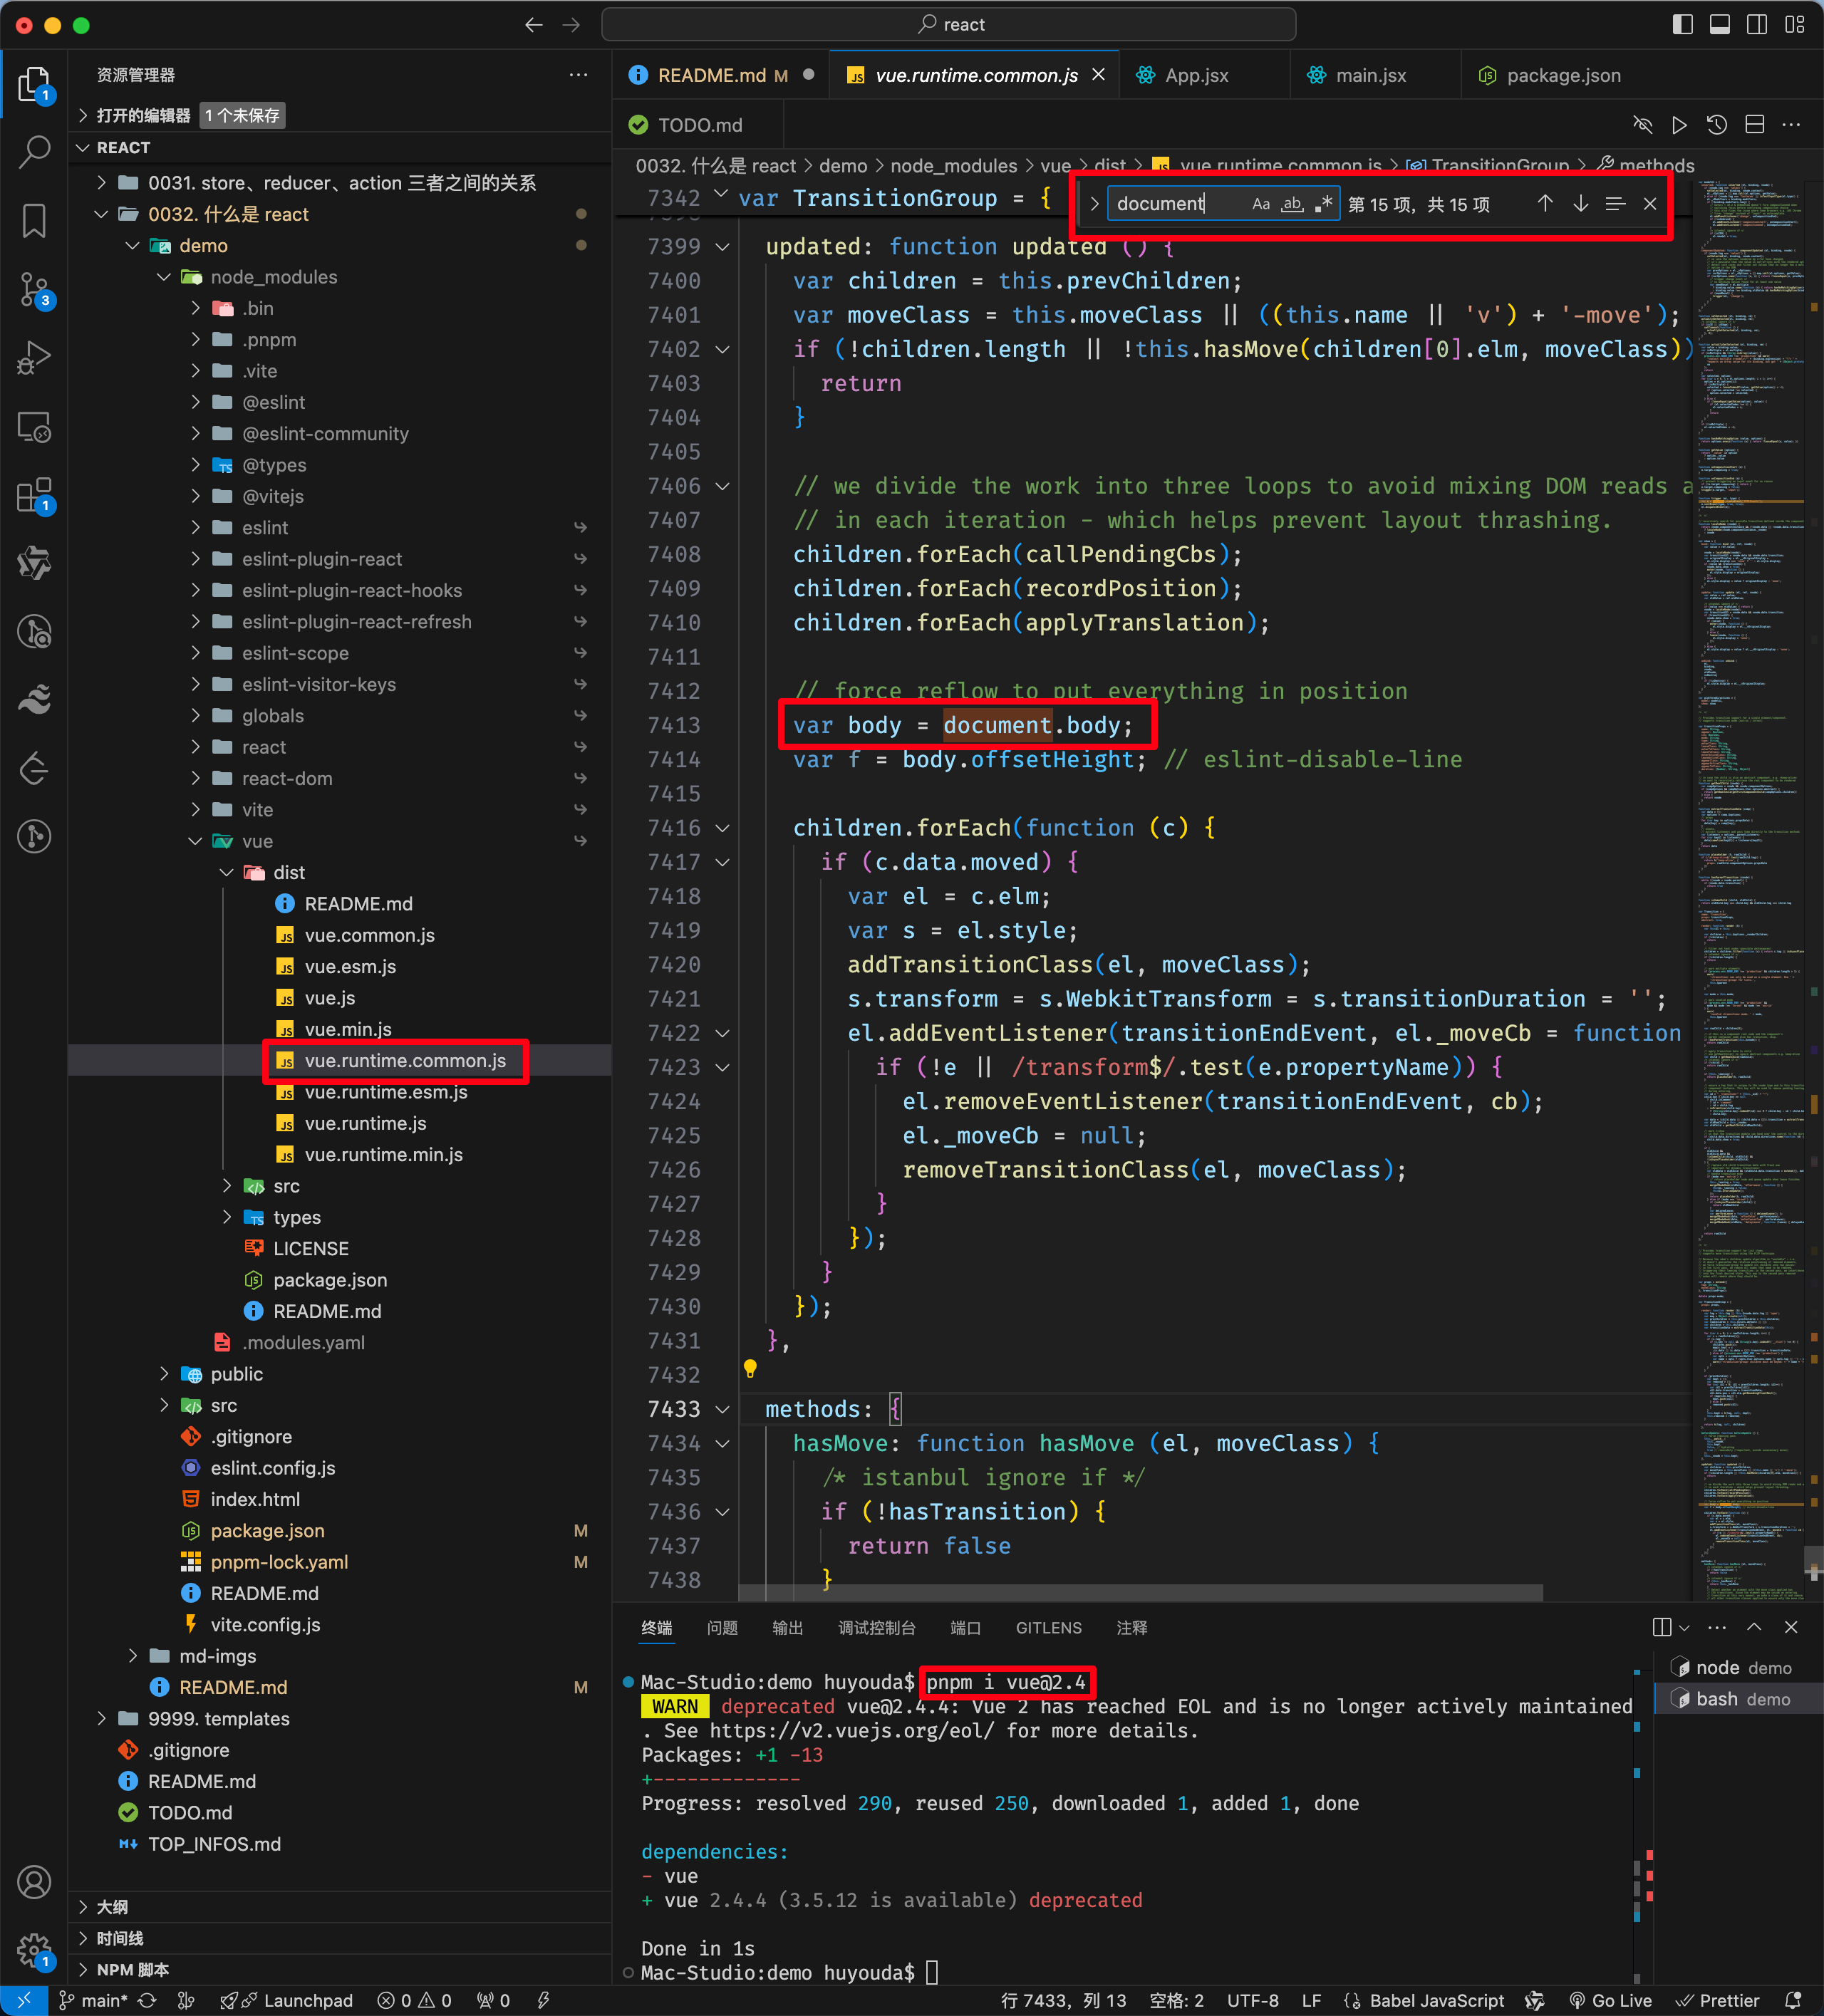
Task: Open terminal panel More Actions ellipsis
Action: pyautogui.click(x=1717, y=1628)
